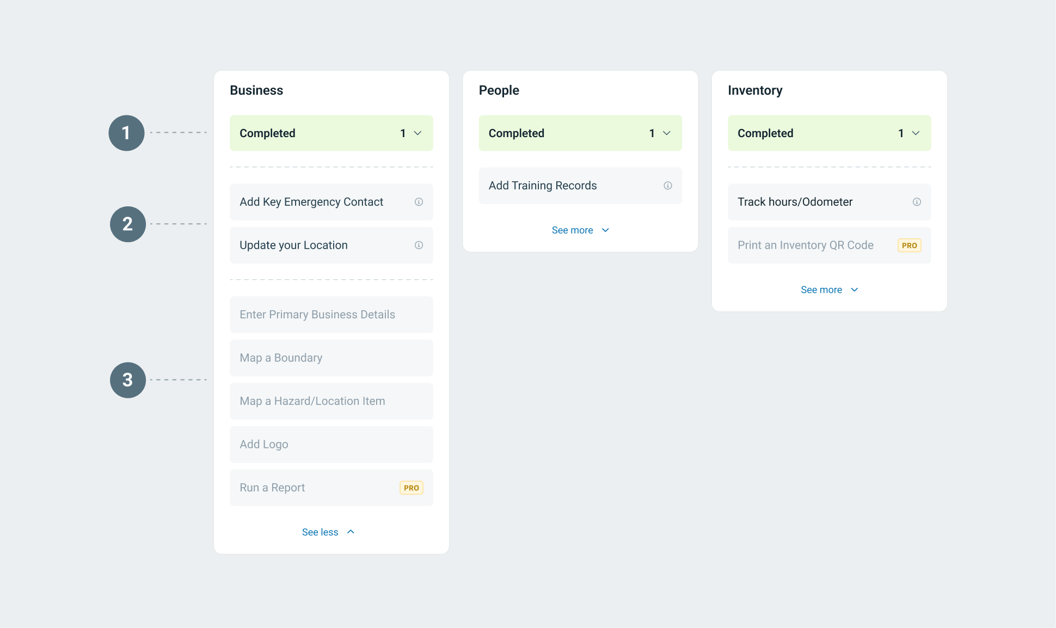This screenshot has height=628, width=1056.
Task: Choose the Enter Primary Business Details item
Action: pos(317,315)
